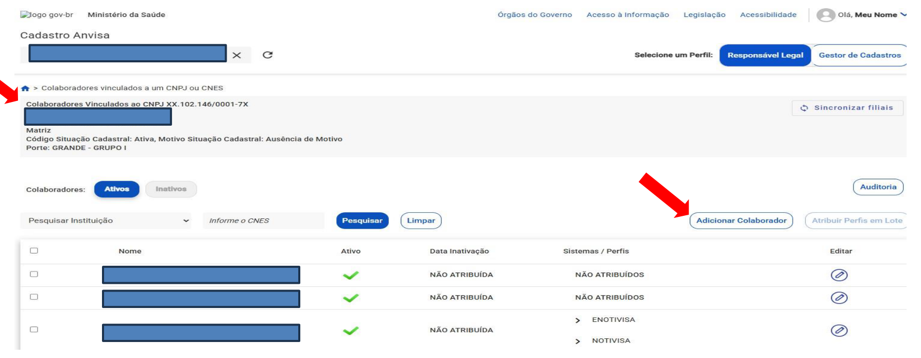Open Órgãos do Governo link
921x358 pixels.
[535, 15]
